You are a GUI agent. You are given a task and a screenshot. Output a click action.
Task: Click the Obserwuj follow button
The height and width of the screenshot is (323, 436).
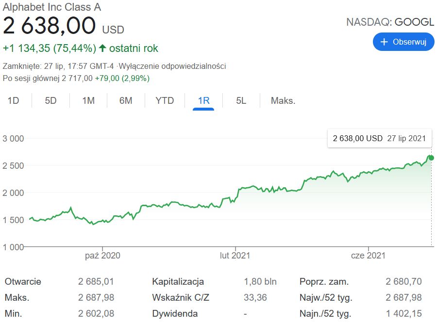[x=403, y=42]
